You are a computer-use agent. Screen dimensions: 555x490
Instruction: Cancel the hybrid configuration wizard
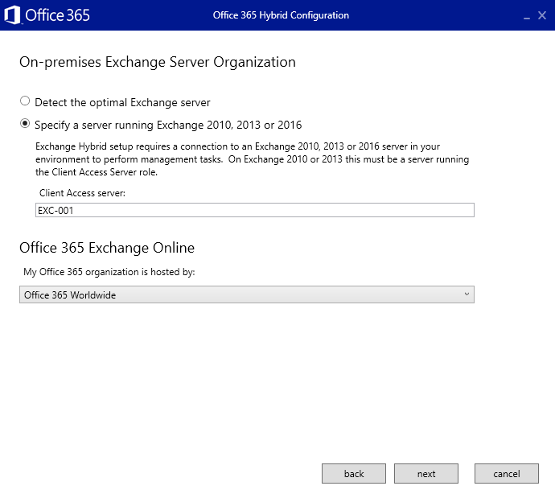click(x=506, y=474)
